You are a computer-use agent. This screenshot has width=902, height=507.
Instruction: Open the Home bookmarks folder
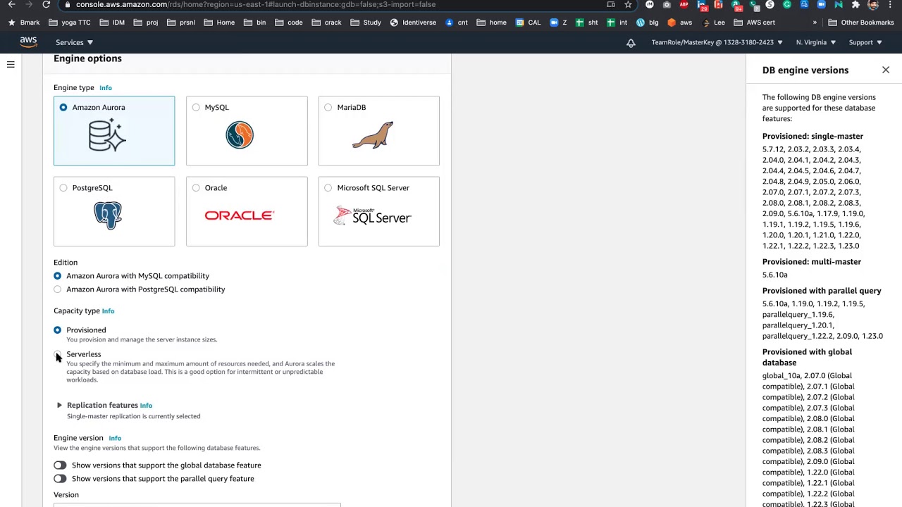pos(219,23)
